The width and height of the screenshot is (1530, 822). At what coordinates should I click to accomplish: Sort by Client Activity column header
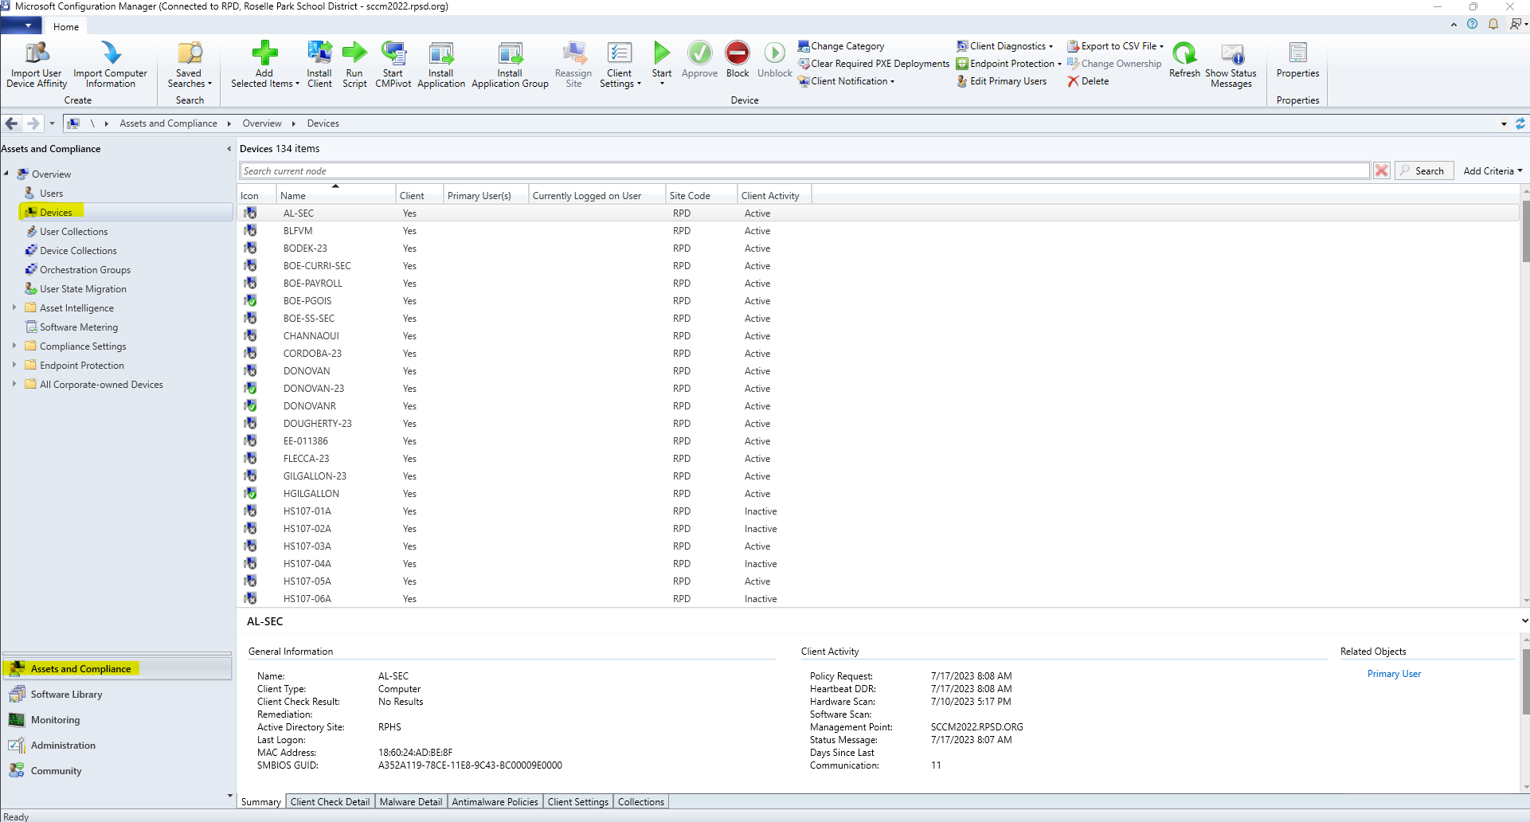point(773,196)
